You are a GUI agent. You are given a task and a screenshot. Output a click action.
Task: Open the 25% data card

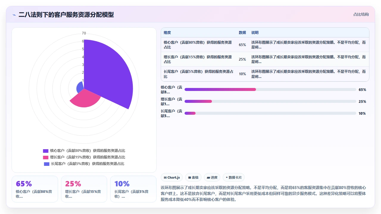[x=84, y=189]
